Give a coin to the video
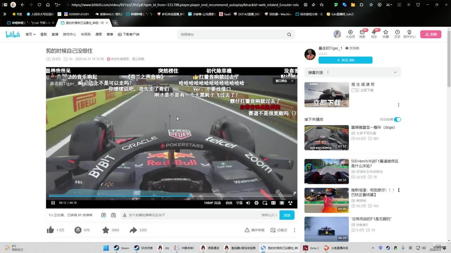This screenshot has width=451, height=253. click(x=78, y=230)
